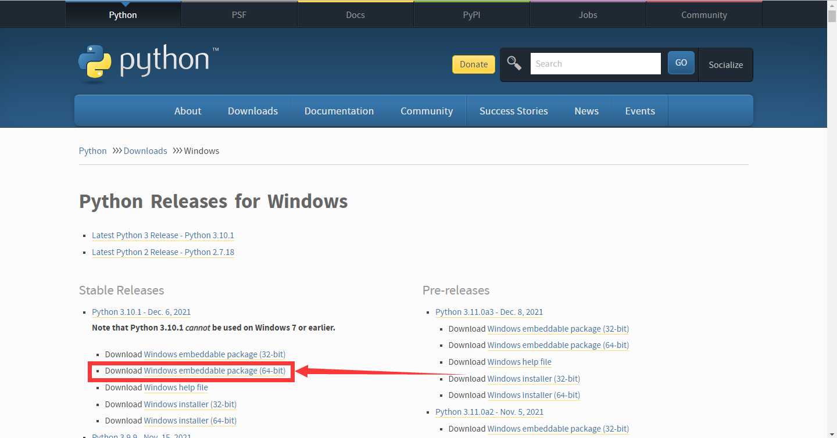This screenshot has width=837, height=438.
Task: Open the About navigation menu
Action: point(188,111)
